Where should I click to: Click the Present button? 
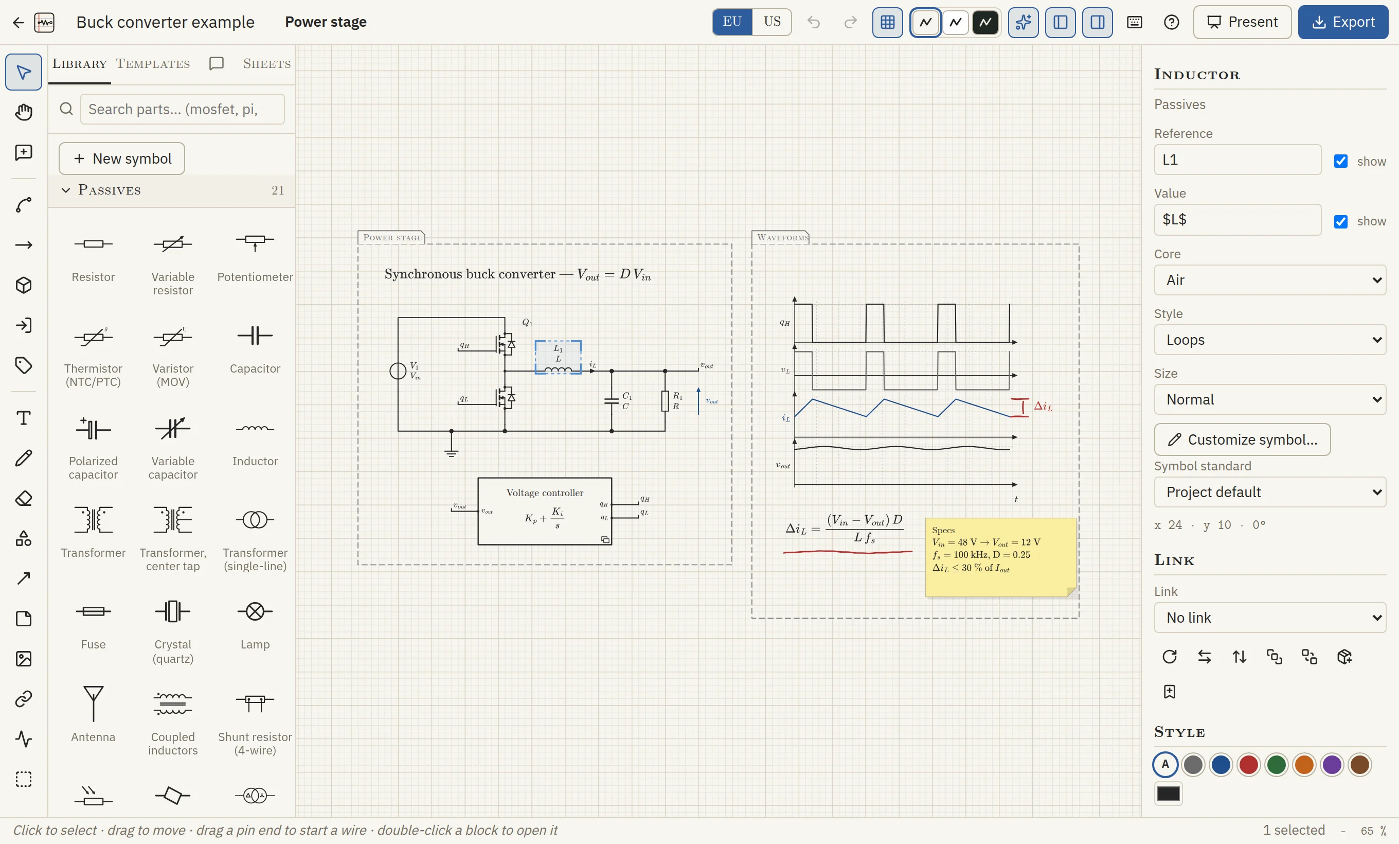1242,22
